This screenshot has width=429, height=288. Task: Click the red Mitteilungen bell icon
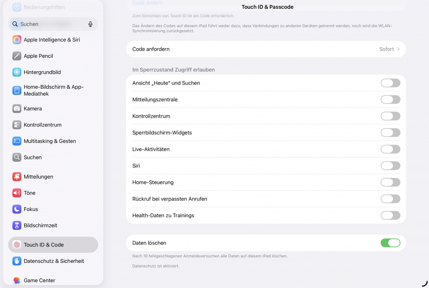[17, 177]
